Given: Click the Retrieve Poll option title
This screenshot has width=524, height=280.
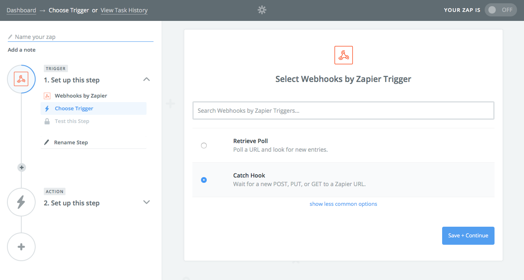Looking at the screenshot, I should point(251,141).
